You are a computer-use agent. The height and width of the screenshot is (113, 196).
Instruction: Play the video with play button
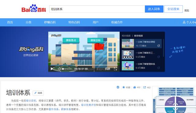pyautogui.click(x=52, y=69)
